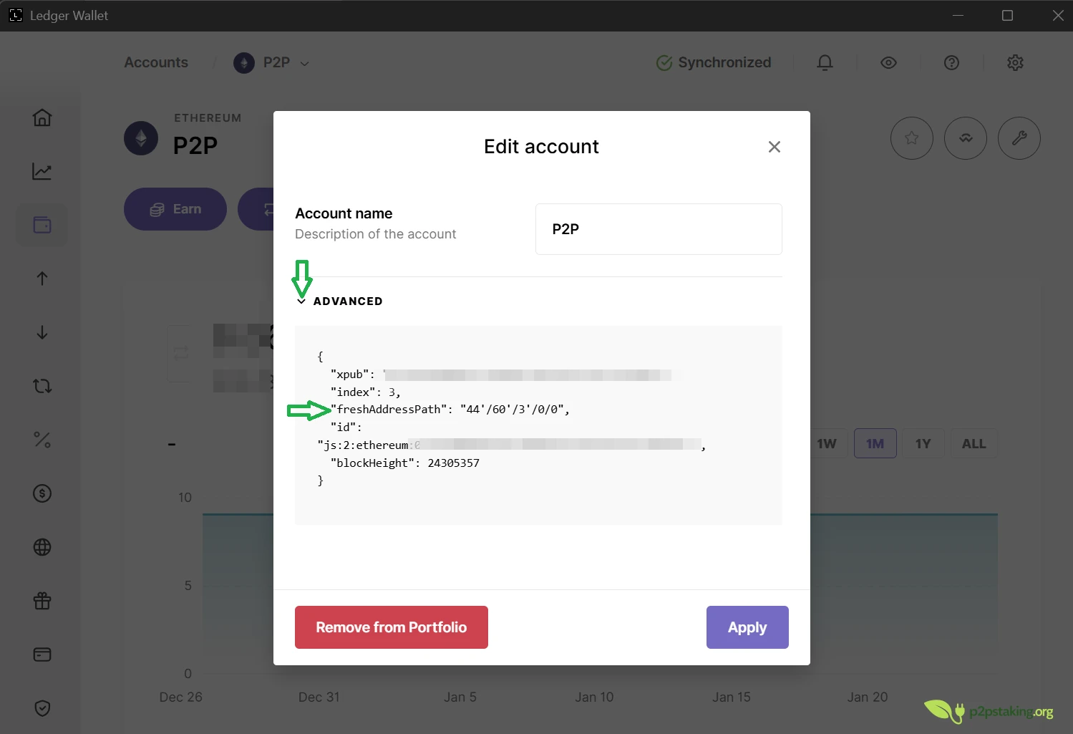Screen dimensions: 1073x734
Task: Open the Send funds arrow icon
Action: click(x=42, y=279)
